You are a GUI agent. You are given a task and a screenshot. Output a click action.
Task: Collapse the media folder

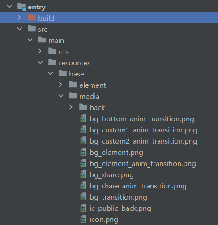(61, 96)
